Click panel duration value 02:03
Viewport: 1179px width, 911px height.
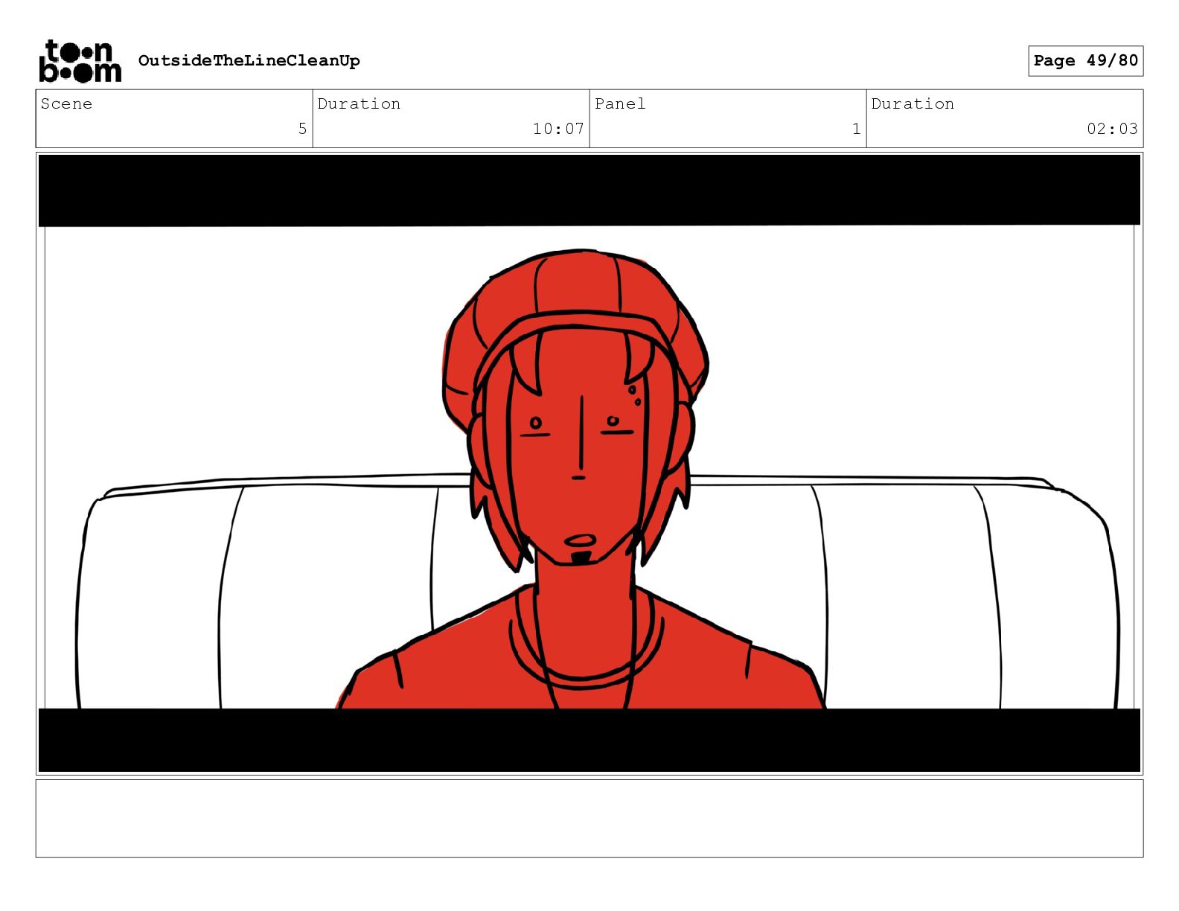click(1112, 129)
